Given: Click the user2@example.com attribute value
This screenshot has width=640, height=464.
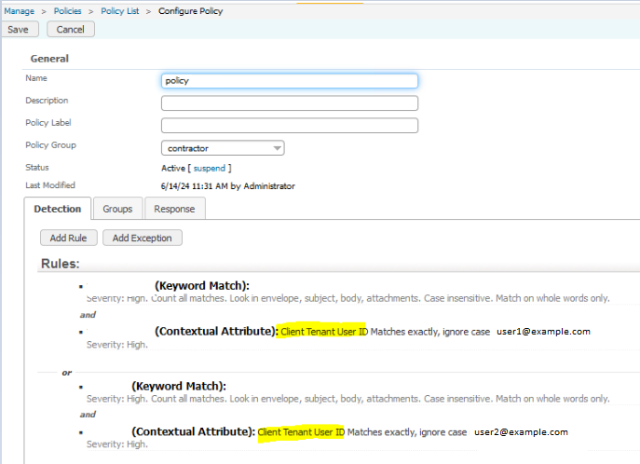Looking at the screenshot, I should (x=521, y=432).
